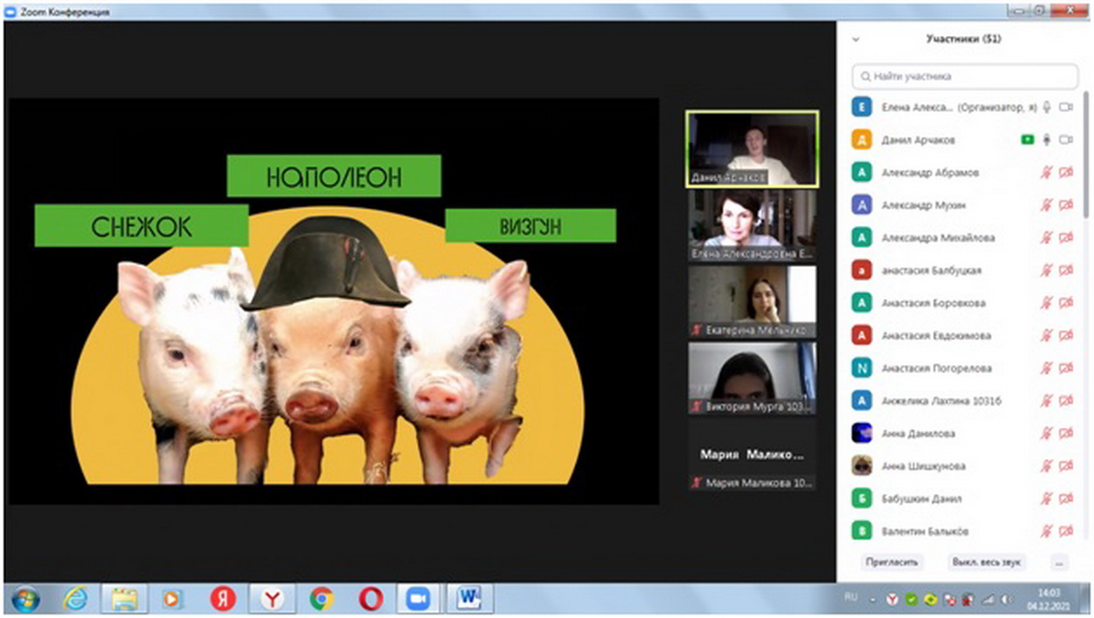Viewport: 1094px width, 618px height.
Task: Open the three-dots More menu in participants panel
Action: pos(1059,561)
